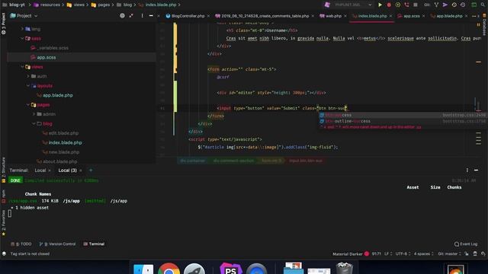Open the Event Log
This screenshot has width=488, height=274.
tap(466, 244)
